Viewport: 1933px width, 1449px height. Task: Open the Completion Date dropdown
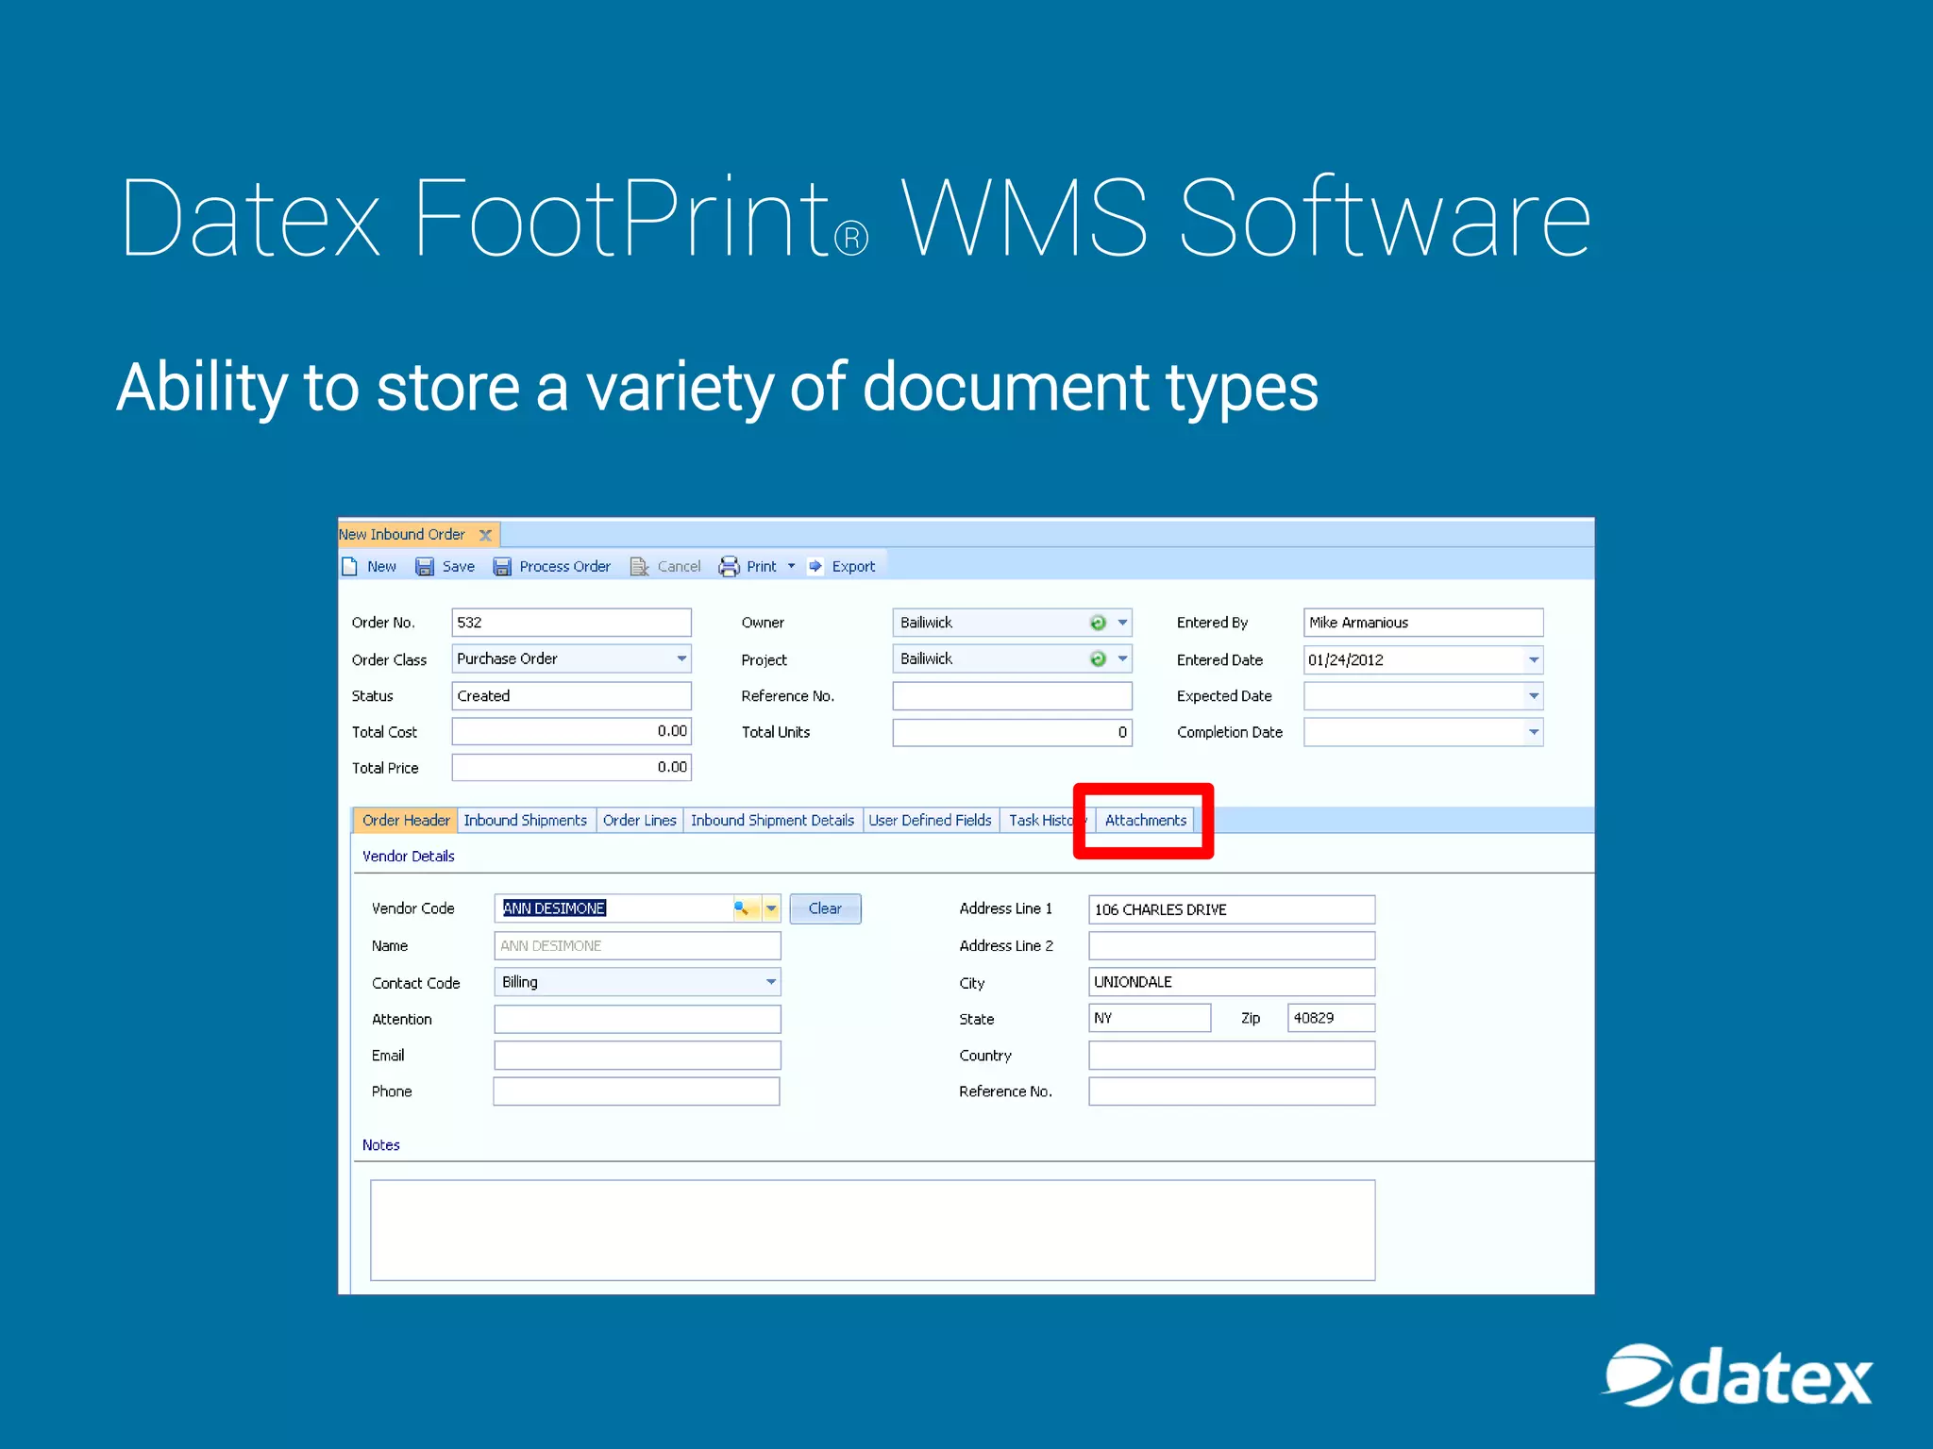point(1534,732)
